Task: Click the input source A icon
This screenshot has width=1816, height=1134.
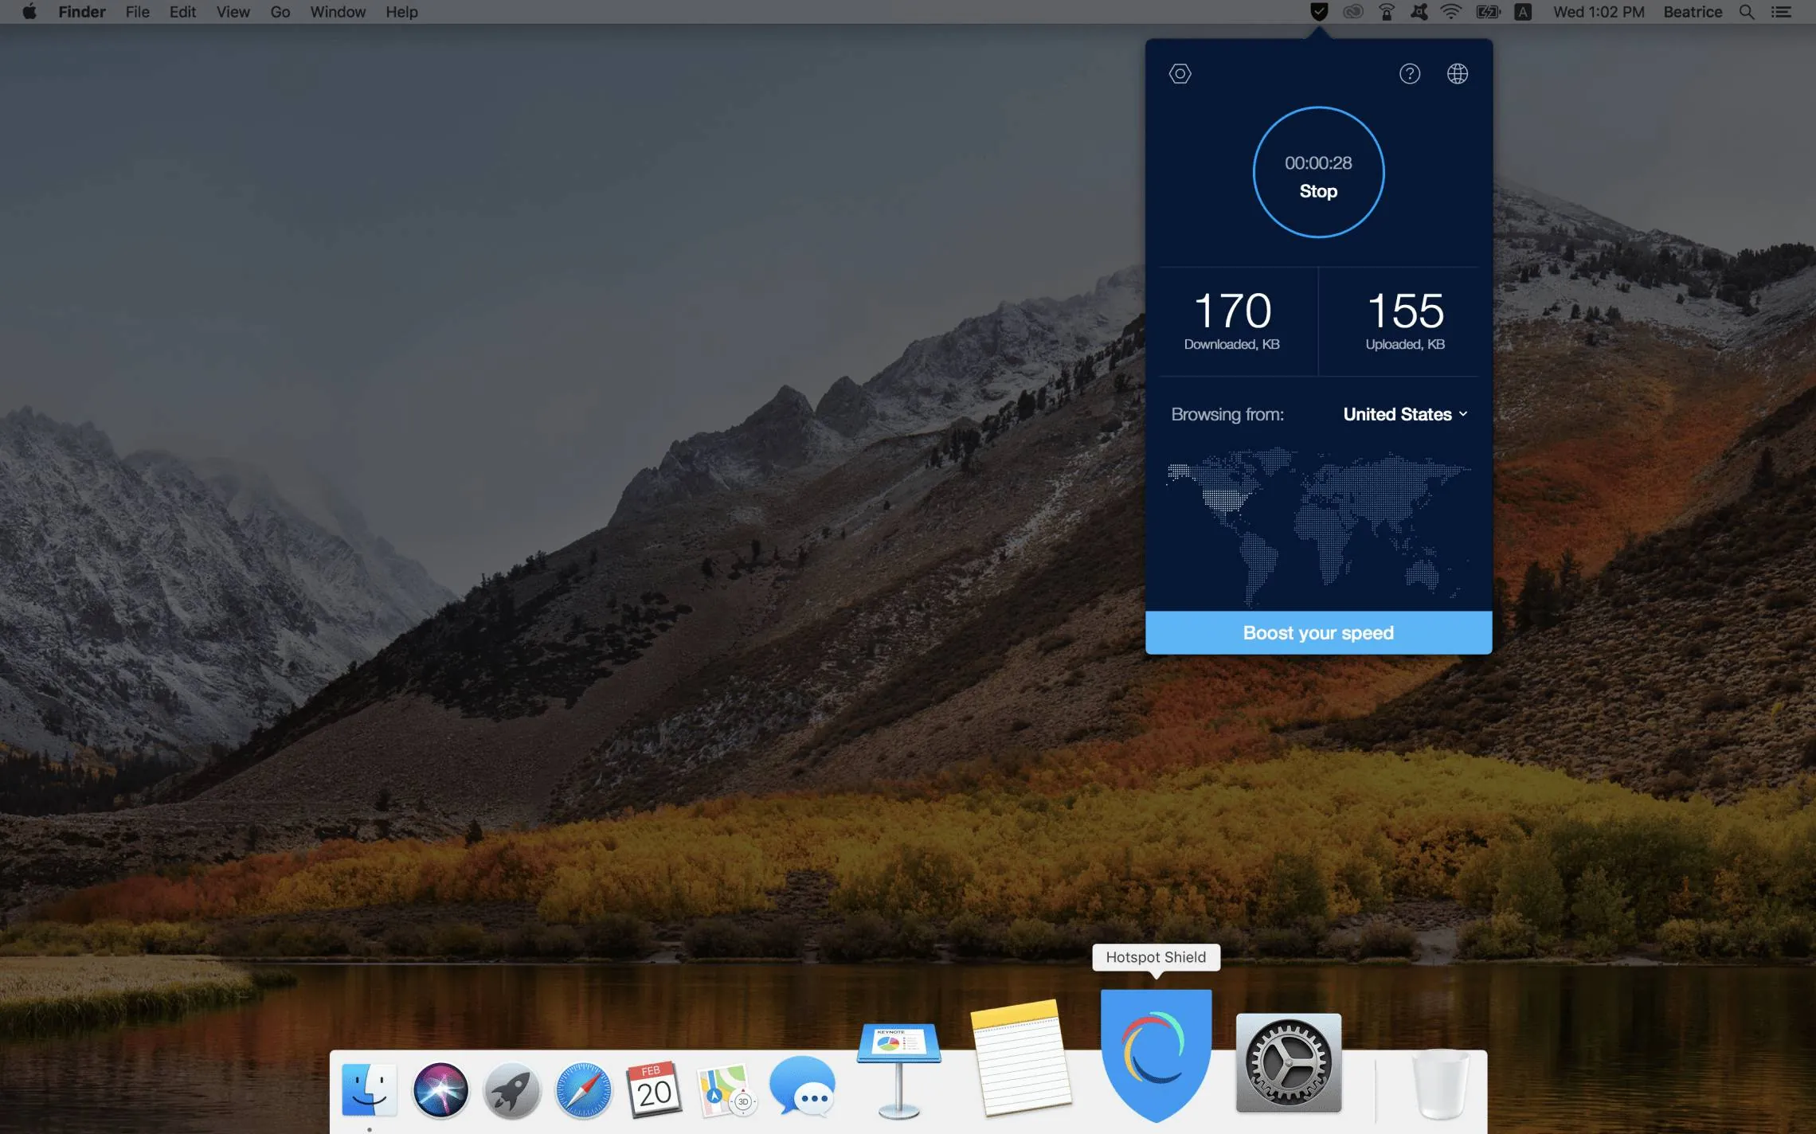Action: pyautogui.click(x=1522, y=11)
